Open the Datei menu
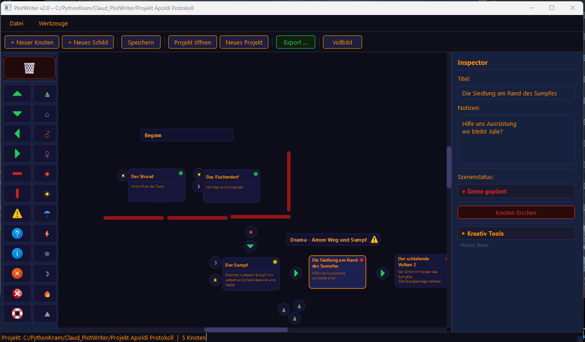Viewport: 585px width, 342px height. (16, 23)
